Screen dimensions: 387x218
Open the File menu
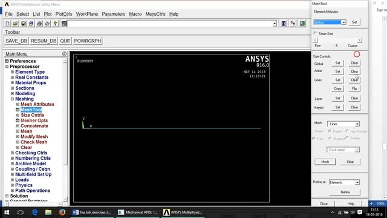click(8, 14)
